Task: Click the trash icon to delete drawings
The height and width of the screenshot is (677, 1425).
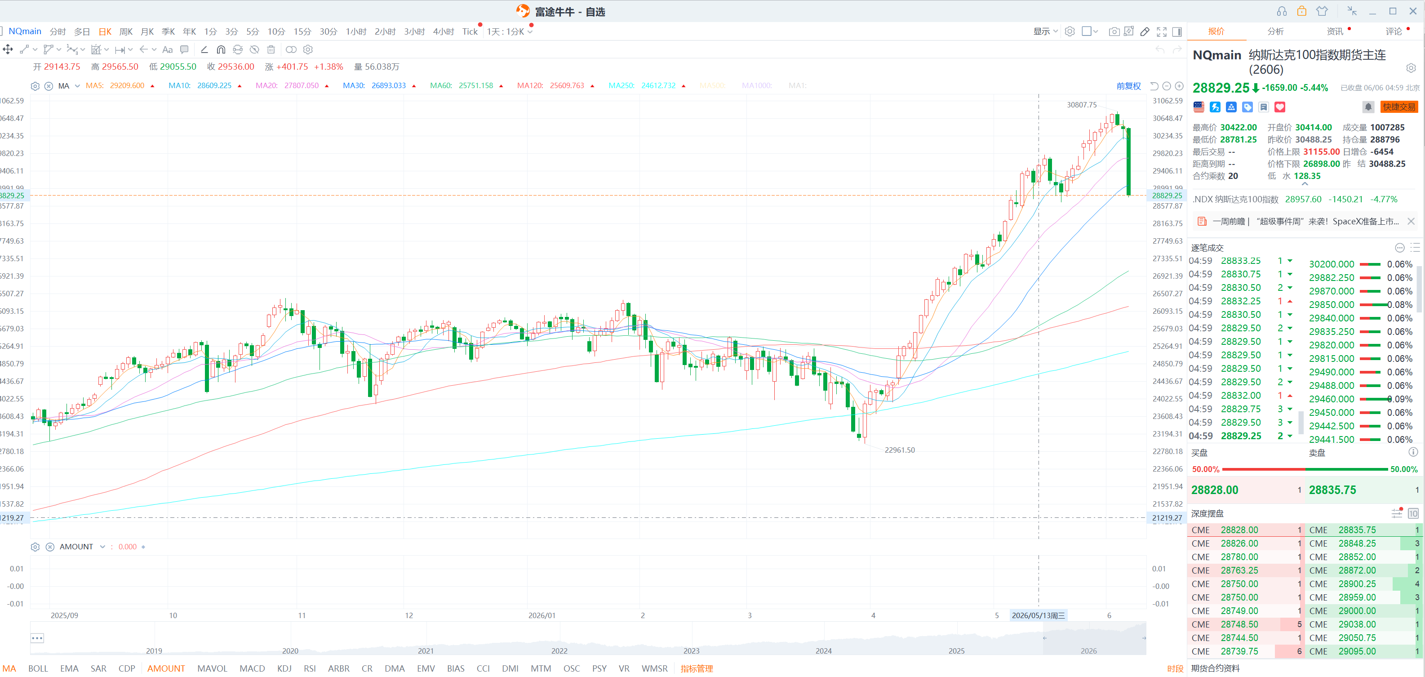Action: click(271, 50)
